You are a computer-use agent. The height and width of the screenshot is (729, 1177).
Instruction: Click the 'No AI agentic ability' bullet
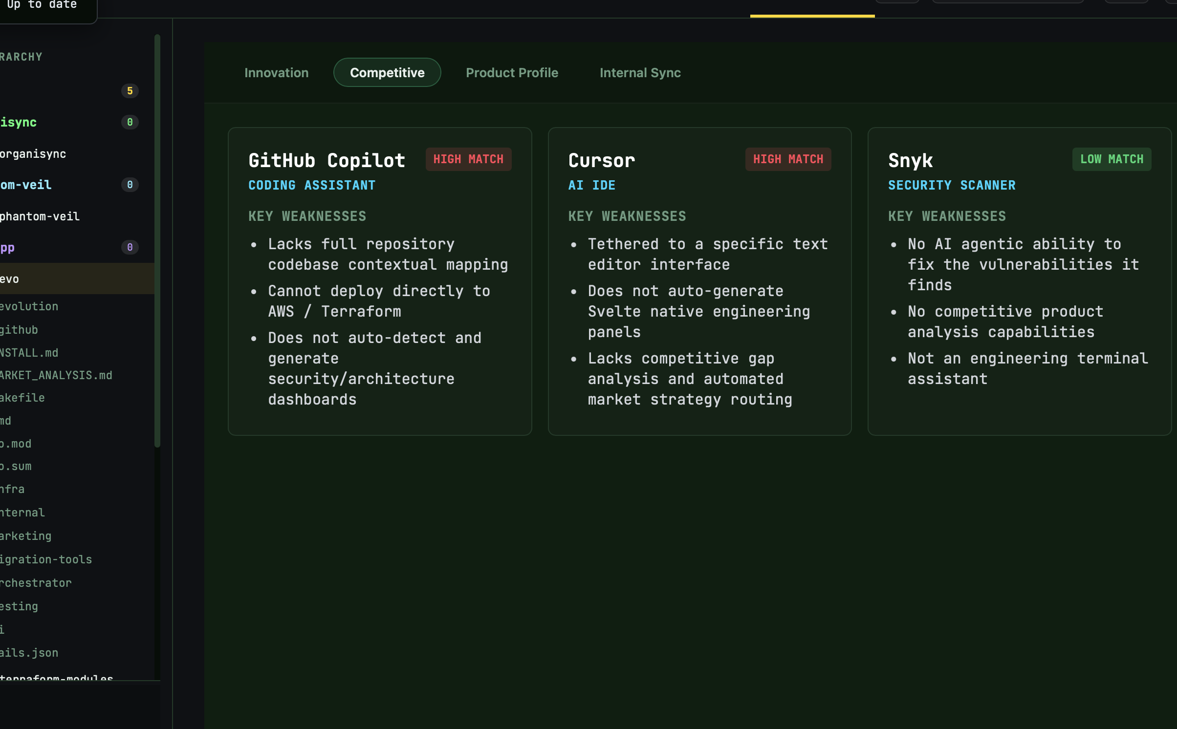pyautogui.click(x=1024, y=264)
